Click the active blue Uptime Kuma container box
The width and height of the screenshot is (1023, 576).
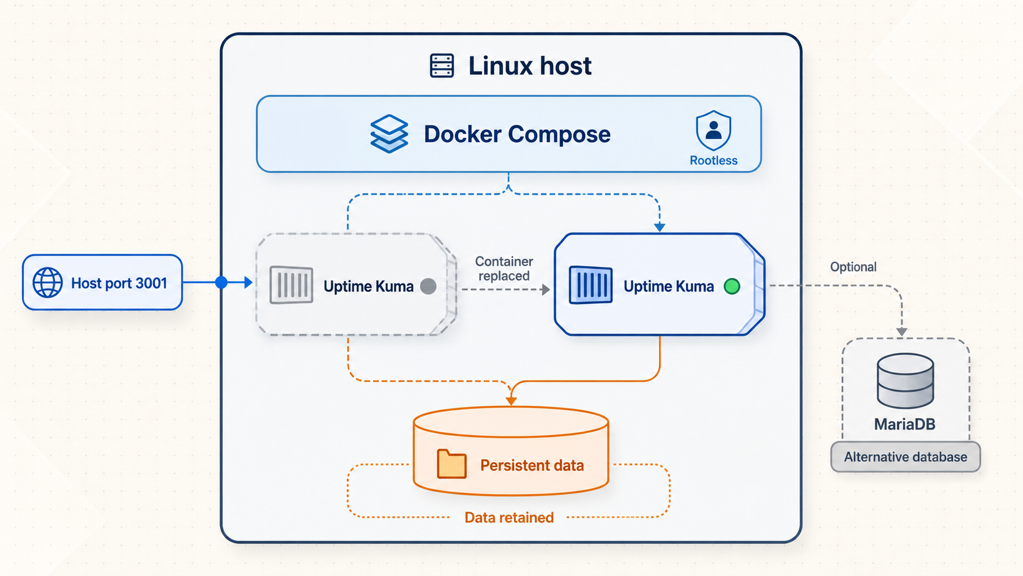[x=660, y=284]
